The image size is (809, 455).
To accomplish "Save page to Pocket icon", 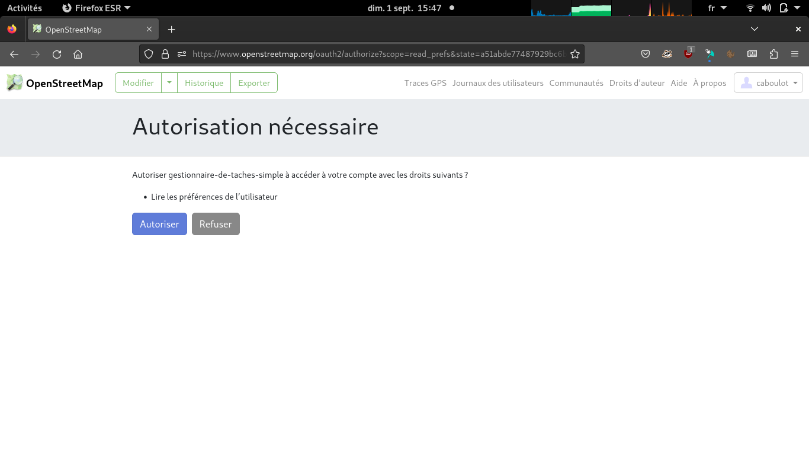I will click(x=646, y=54).
